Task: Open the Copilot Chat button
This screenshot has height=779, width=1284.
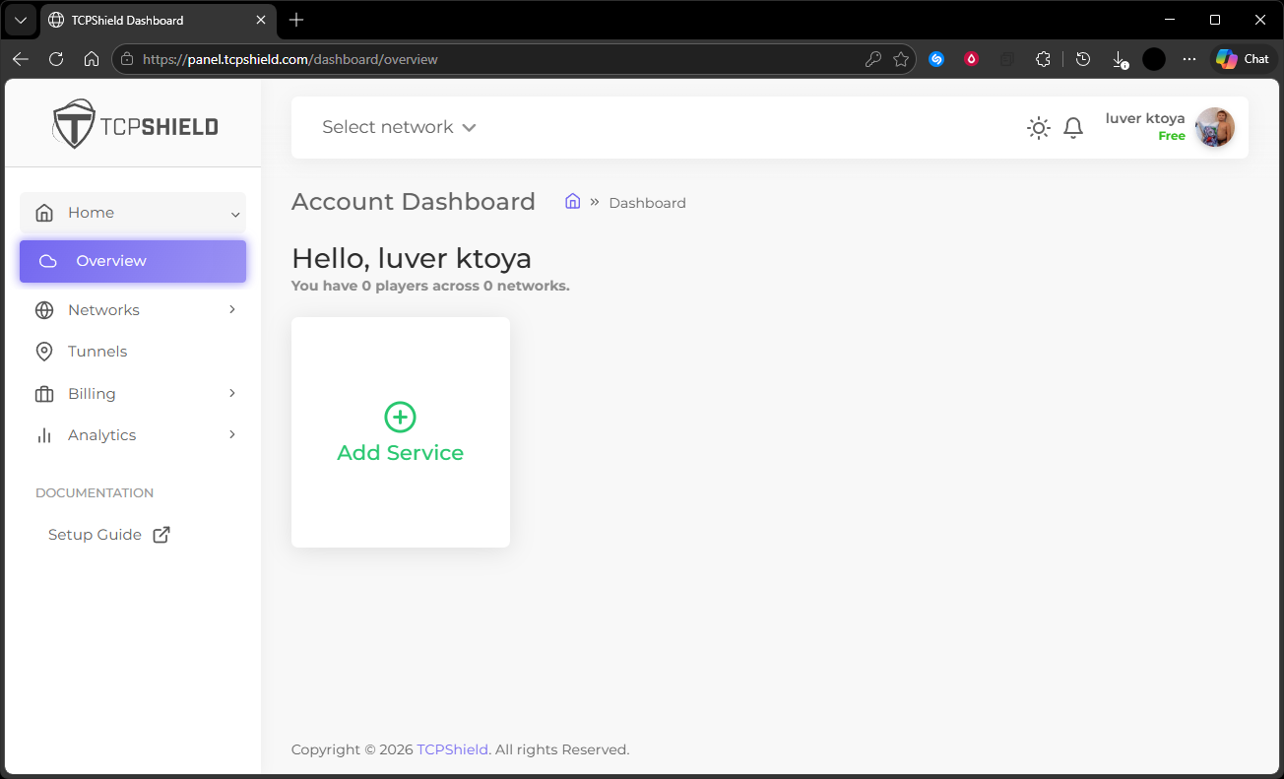Action: [x=1243, y=59]
